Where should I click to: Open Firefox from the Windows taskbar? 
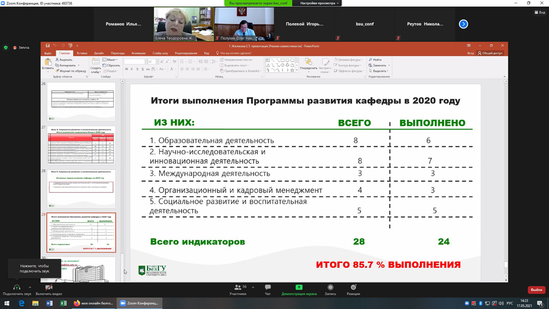pyautogui.click(x=93, y=304)
